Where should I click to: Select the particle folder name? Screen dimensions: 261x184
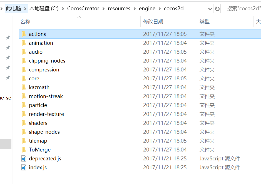pyautogui.click(x=38, y=105)
